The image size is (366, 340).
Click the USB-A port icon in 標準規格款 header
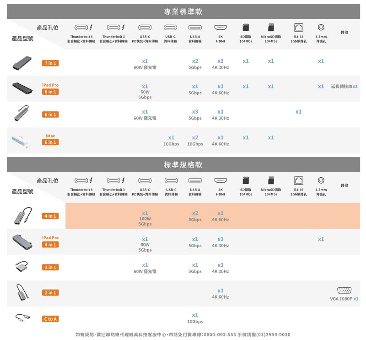[x=195, y=181]
